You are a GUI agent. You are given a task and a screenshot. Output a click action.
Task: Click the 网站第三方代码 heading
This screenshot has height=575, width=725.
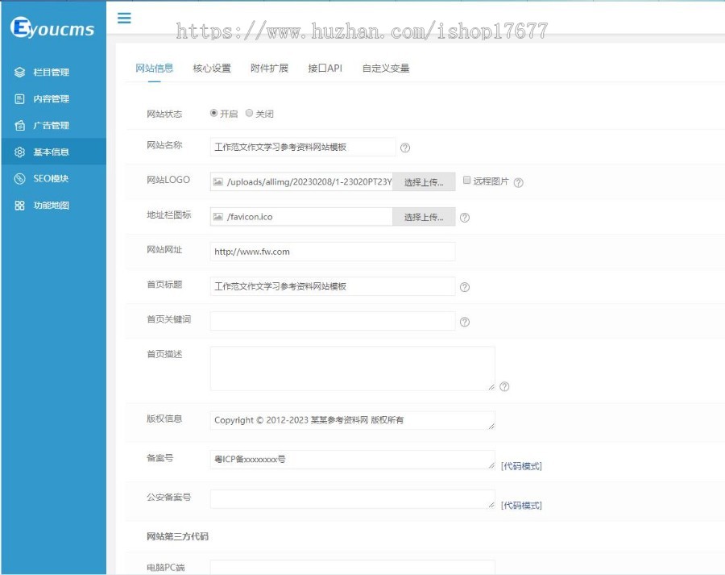(177, 536)
